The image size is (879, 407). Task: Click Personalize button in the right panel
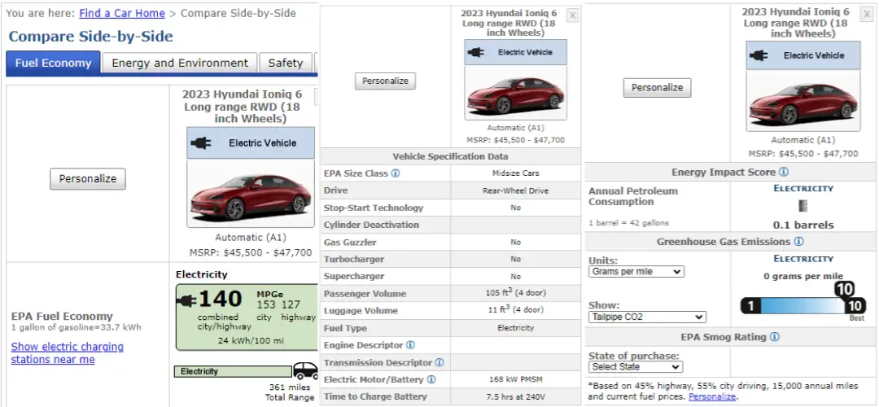(657, 87)
